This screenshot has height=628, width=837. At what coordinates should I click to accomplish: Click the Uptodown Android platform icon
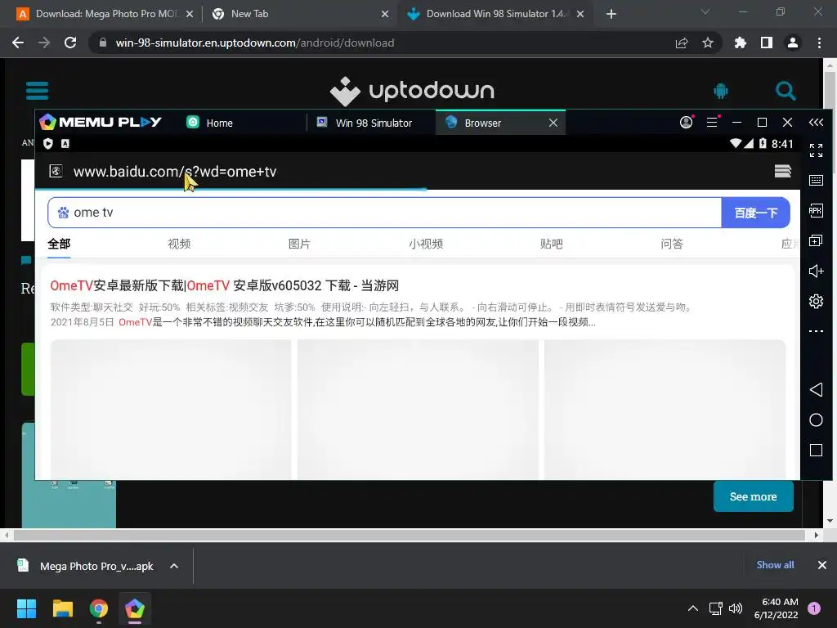click(x=721, y=91)
